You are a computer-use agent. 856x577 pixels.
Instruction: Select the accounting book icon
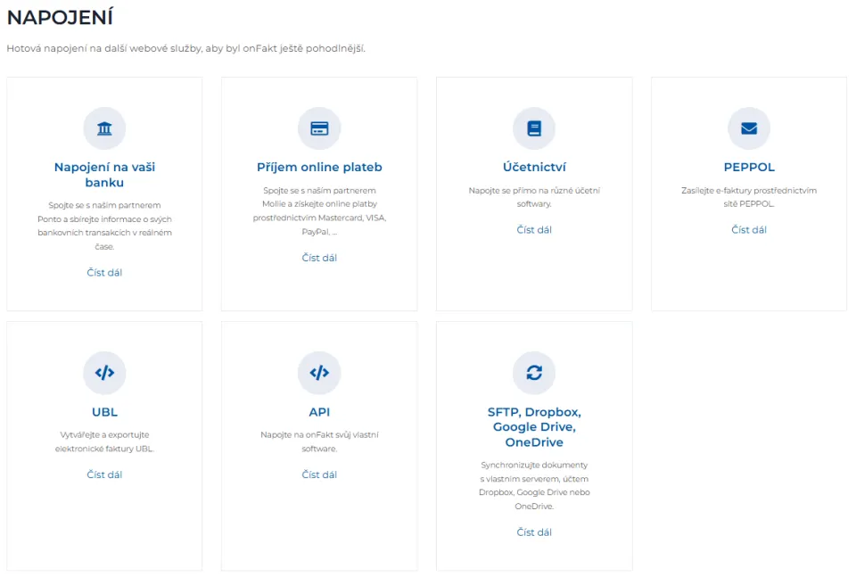point(534,128)
